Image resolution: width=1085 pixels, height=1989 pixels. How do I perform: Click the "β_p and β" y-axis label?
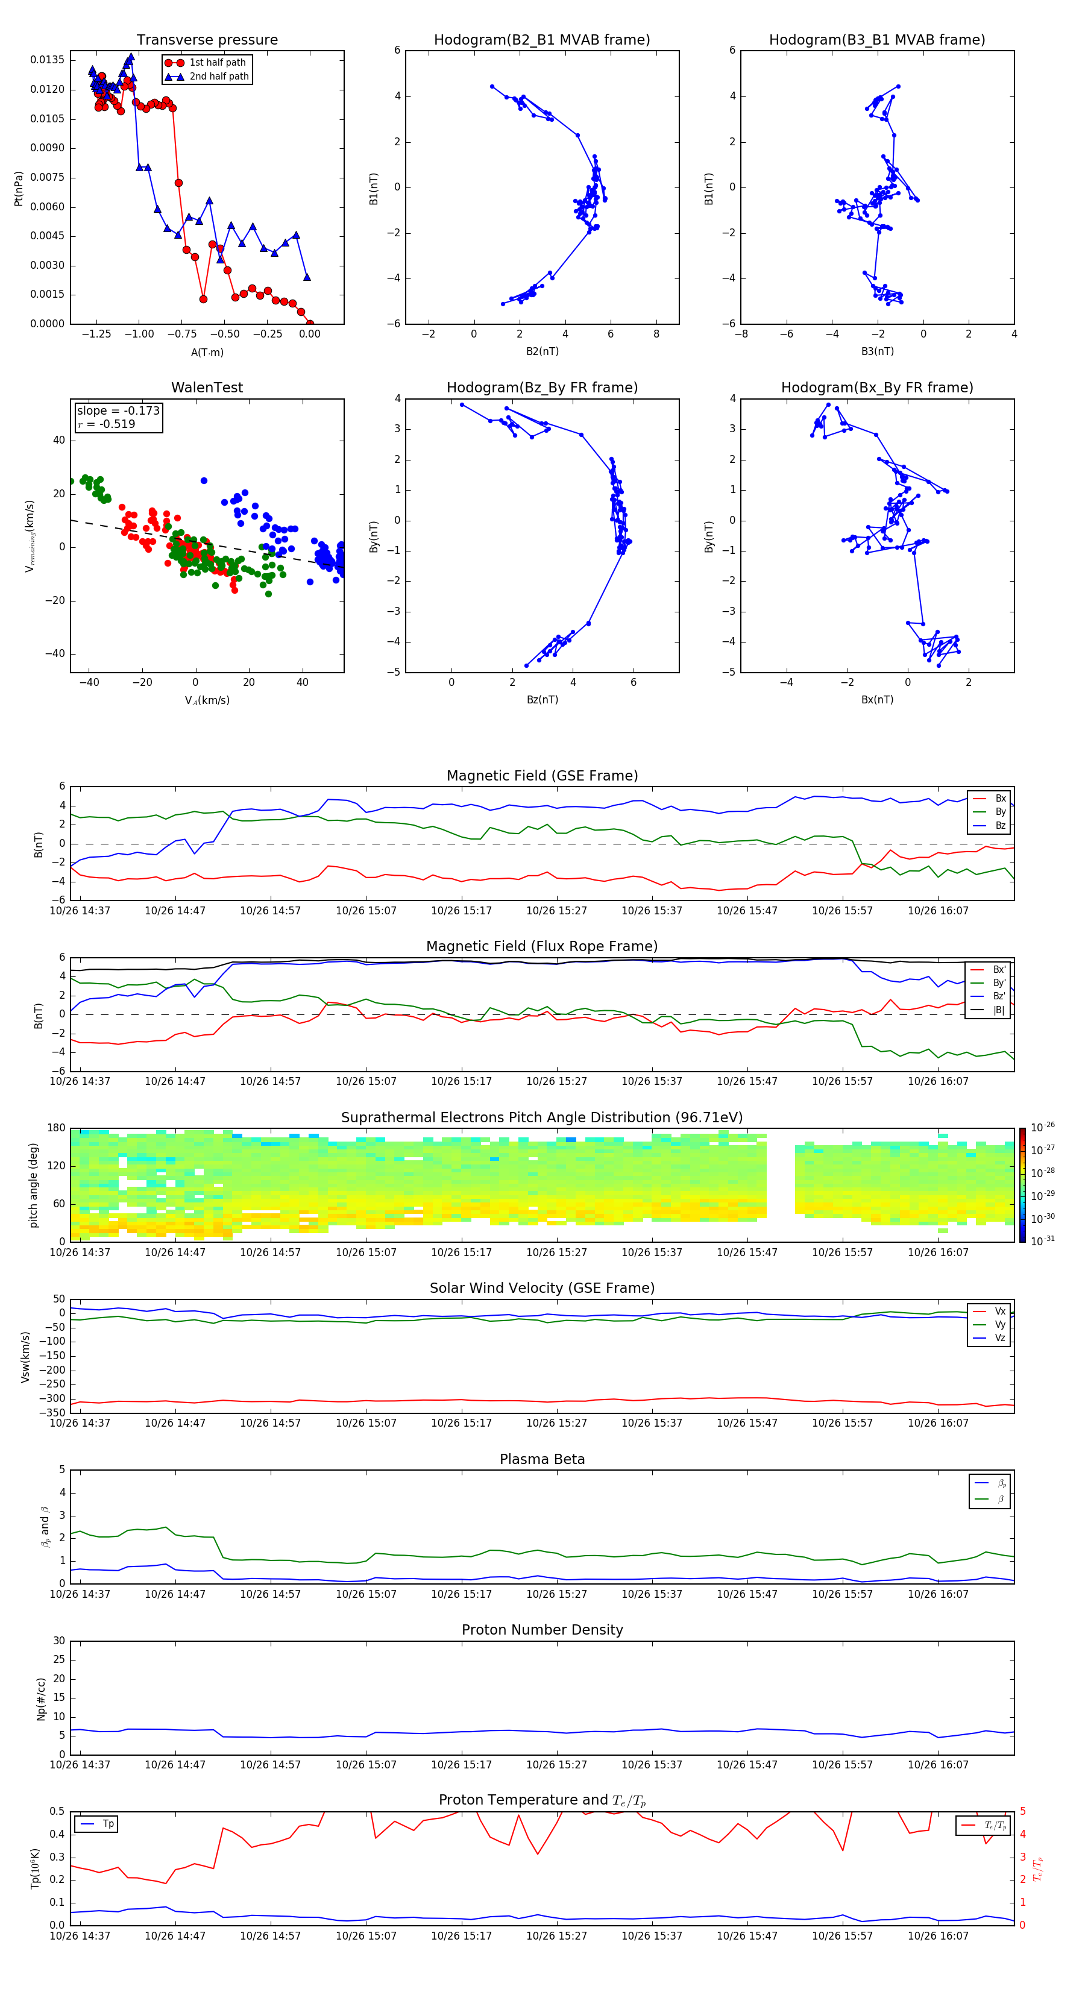pyautogui.click(x=45, y=1527)
